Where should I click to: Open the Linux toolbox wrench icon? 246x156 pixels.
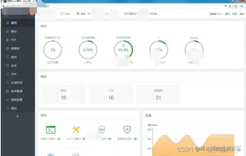pos(76,130)
